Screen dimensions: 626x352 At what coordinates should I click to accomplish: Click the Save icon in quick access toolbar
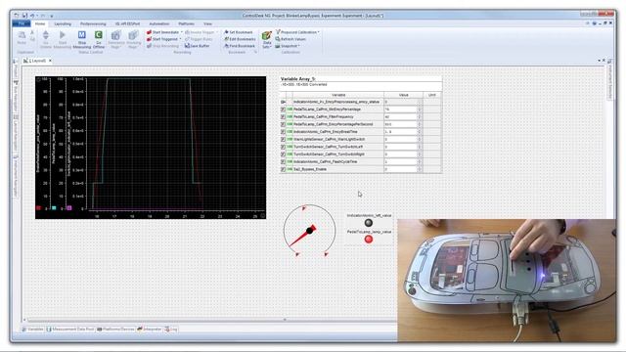click(x=24, y=16)
